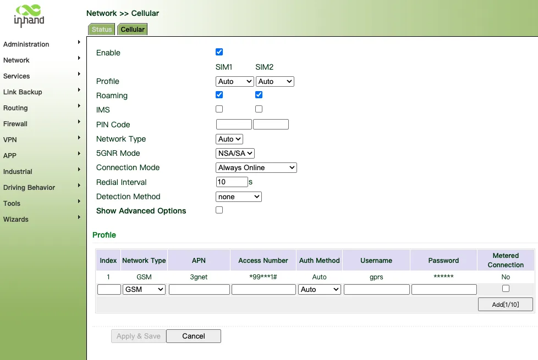538x360 pixels.
Task: Open the SIM2 Profile dropdown
Action: (x=275, y=81)
